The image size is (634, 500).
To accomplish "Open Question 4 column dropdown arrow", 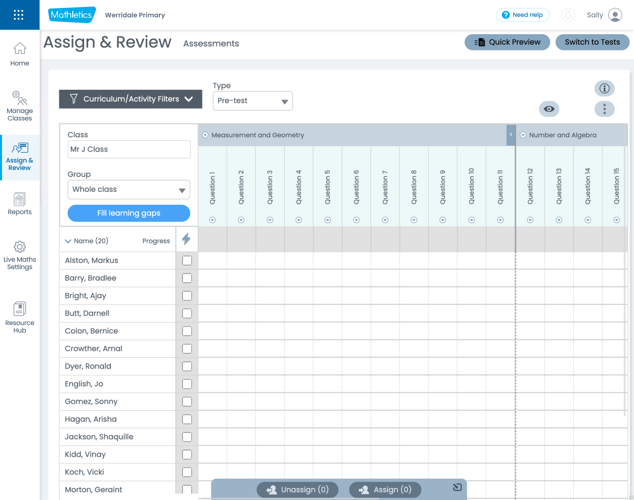I will (x=299, y=220).
